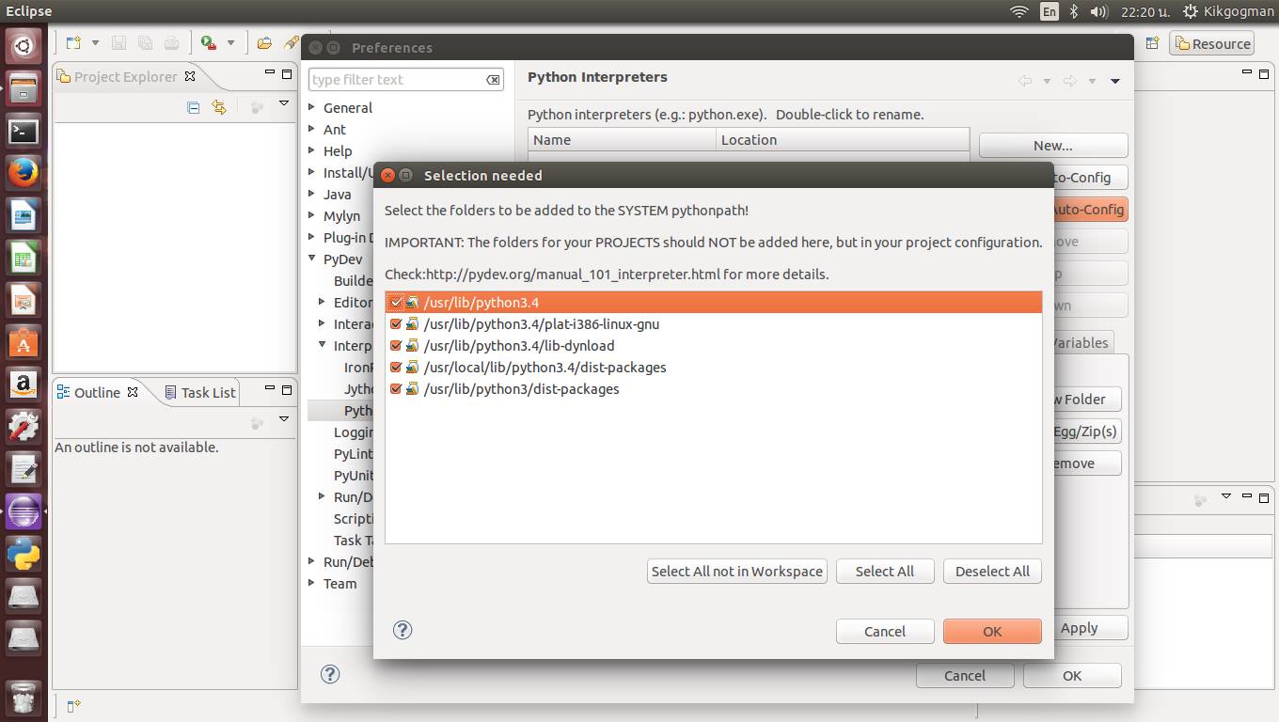Switch to the Task List tab
The width and height of the screenshot is (1279, 722).
(200, 392)
